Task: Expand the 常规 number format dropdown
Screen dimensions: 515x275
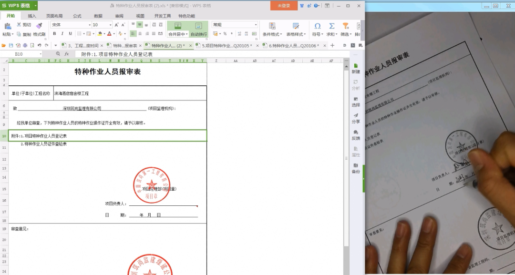Action: point(256,25)
